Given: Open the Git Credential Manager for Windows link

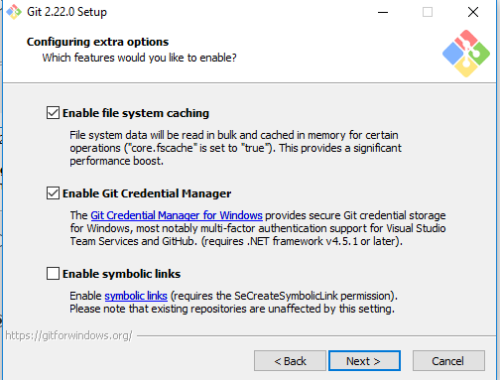Looking at the screenshot, I should (177, 215).
